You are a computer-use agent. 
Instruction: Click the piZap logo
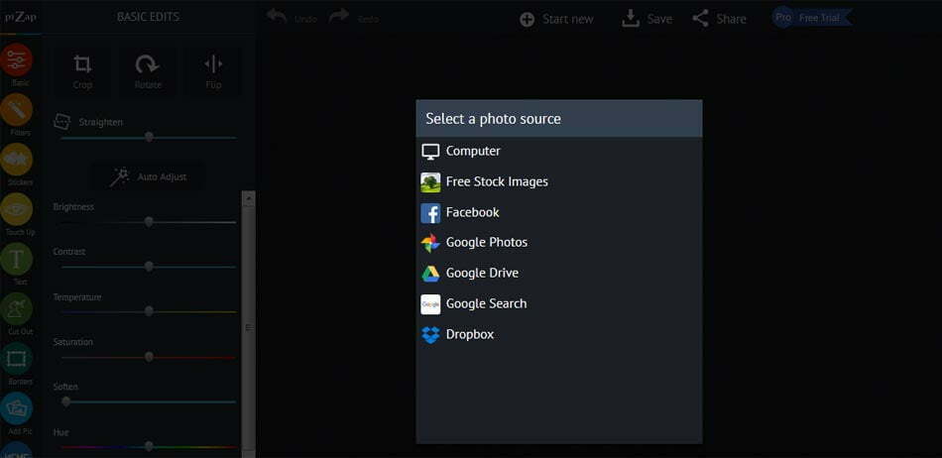point(21,16)
